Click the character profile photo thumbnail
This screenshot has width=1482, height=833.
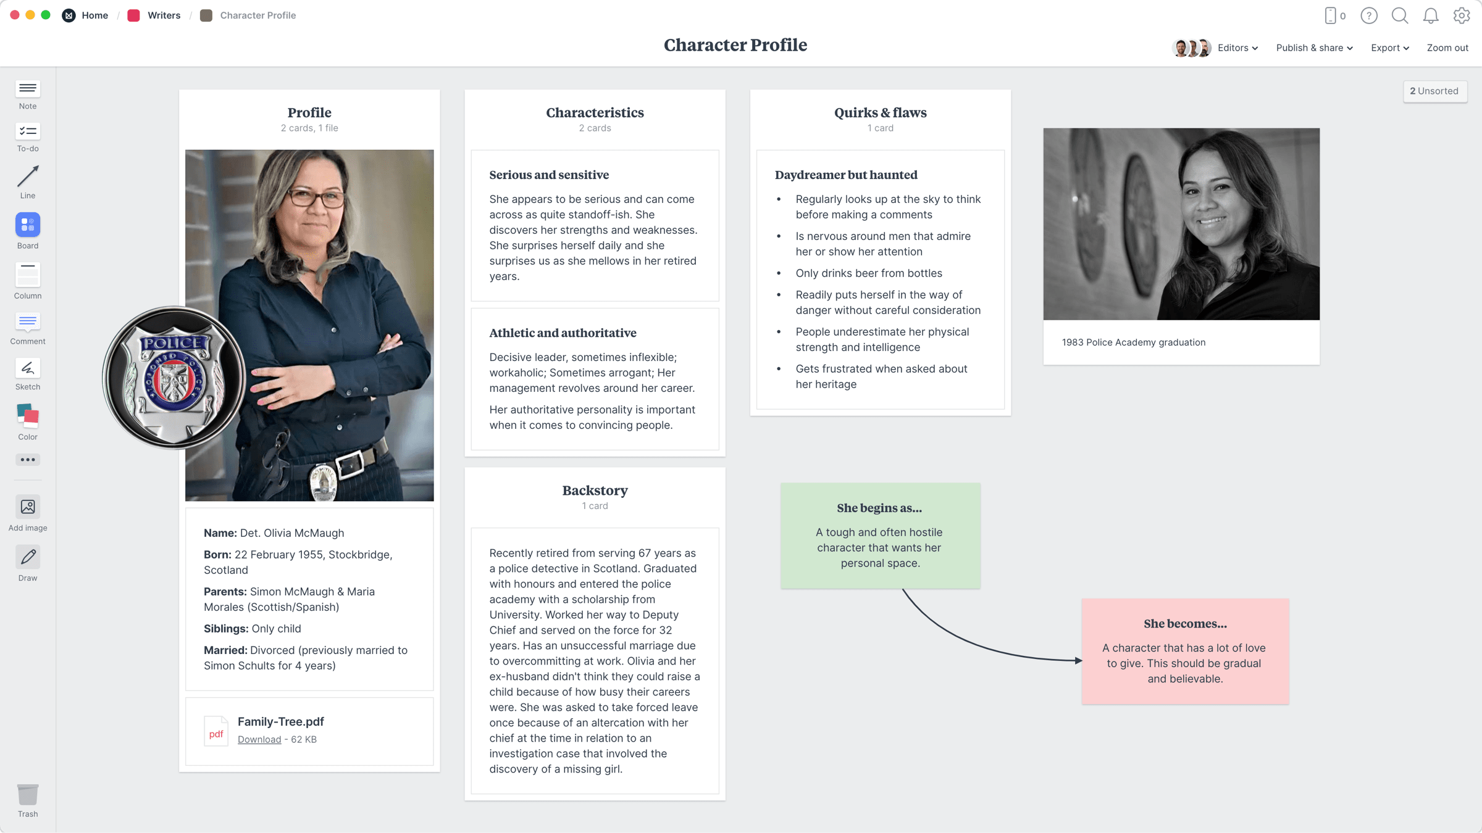tap(309, 325)
